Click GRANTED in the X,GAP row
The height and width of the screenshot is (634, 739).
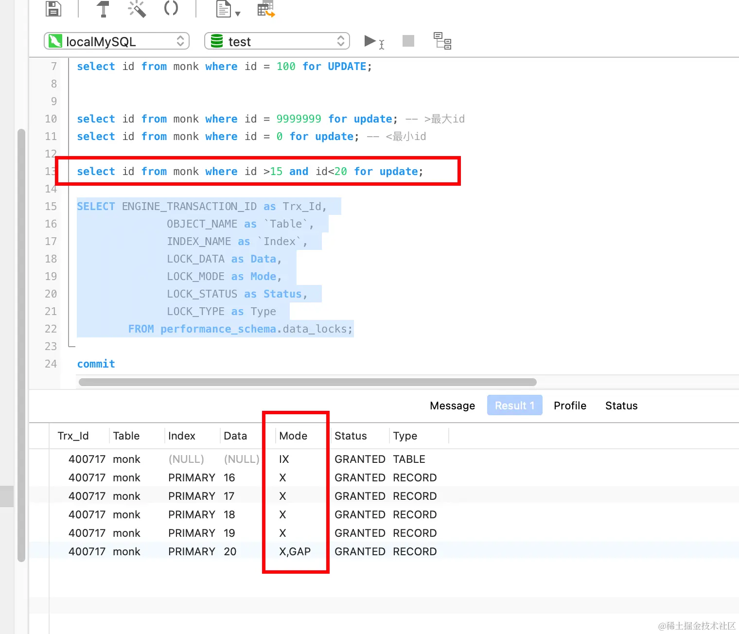tap(360, 551)
